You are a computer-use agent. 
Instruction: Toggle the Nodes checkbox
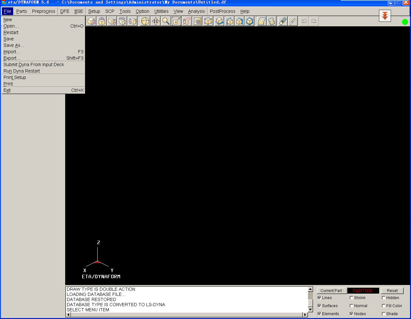[351, 314]
